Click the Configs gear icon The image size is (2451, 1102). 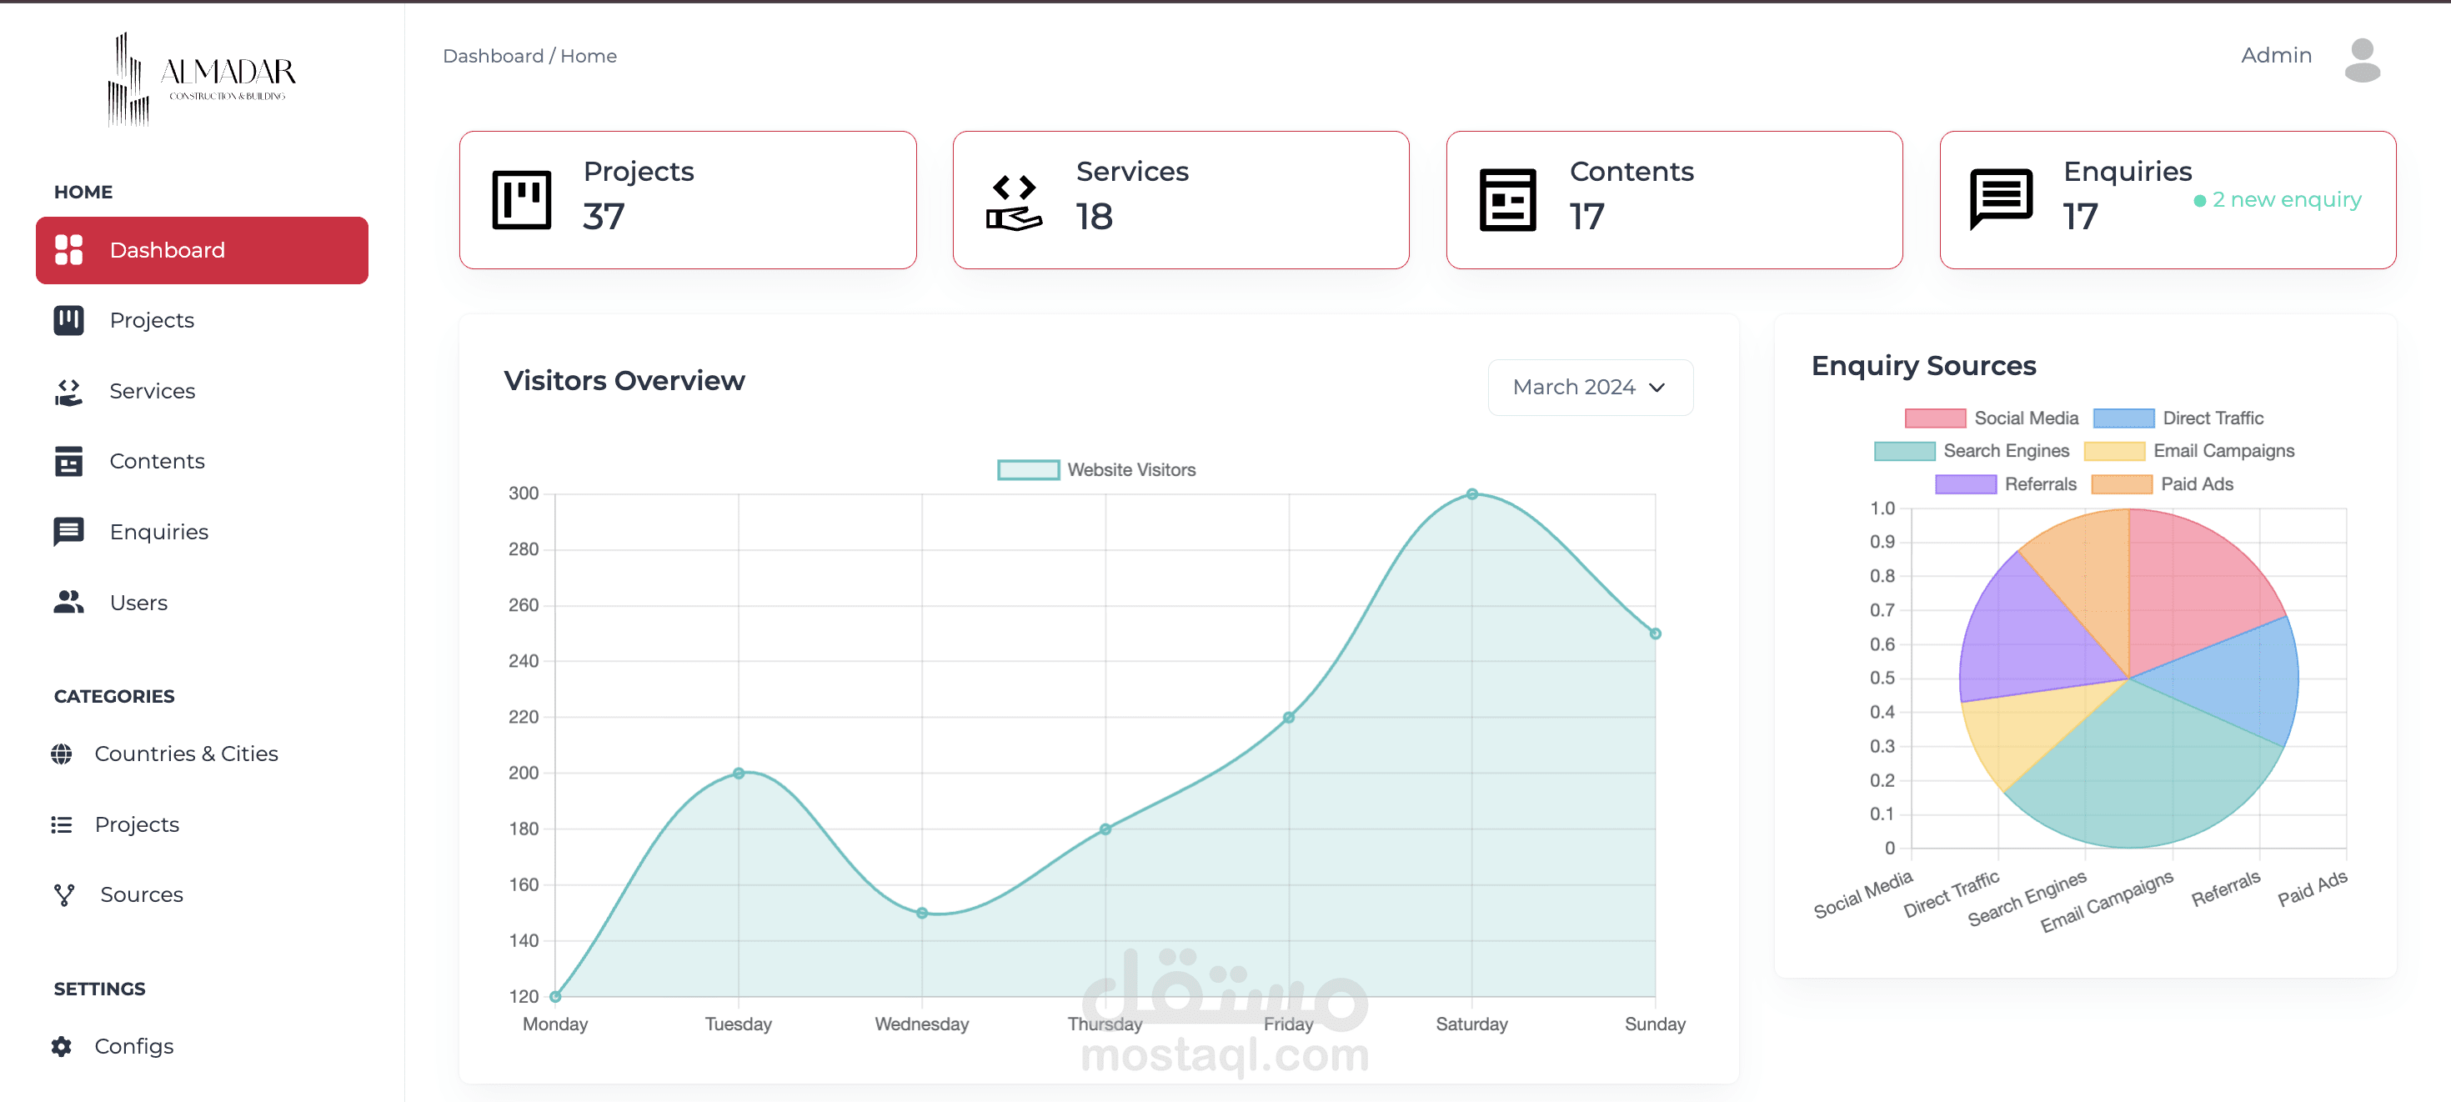pos(62,1046)
